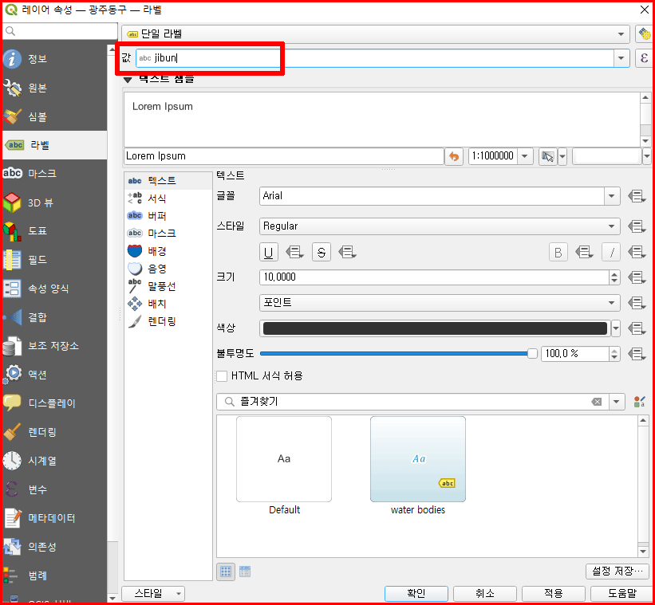Open the 의존성 (Dependencies) section
The height and width of the screenshot is (605, 655).
pos(54,547)
